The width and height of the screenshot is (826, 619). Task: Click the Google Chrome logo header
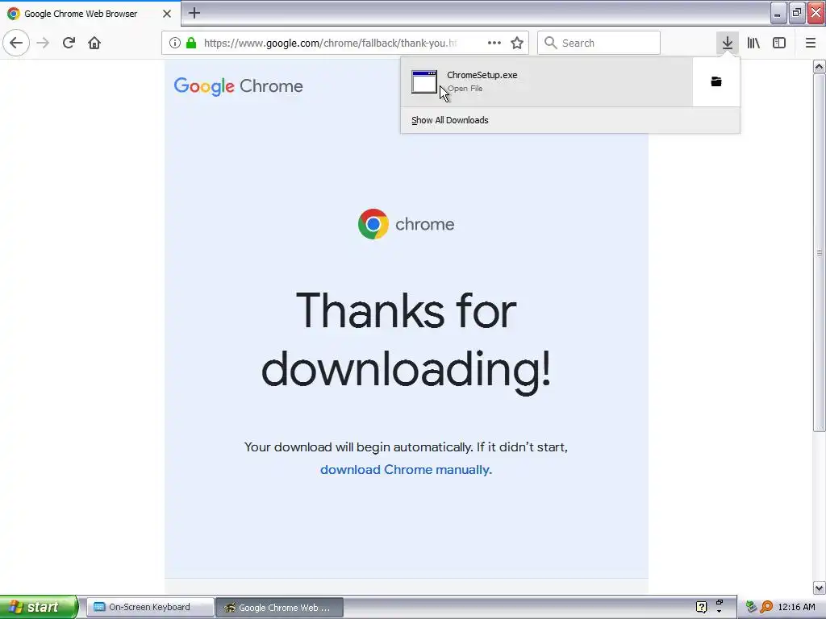coord(239,86)
